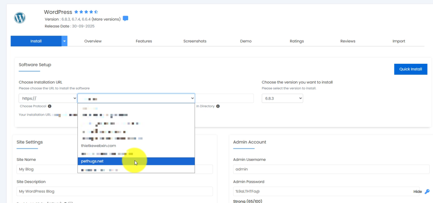Click the Admin Password field
Screen dimensions: 433x203
pos(326,191)
